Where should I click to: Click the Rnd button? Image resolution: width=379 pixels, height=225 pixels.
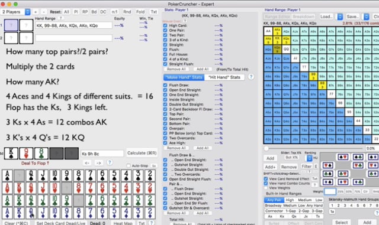(127, 12)
